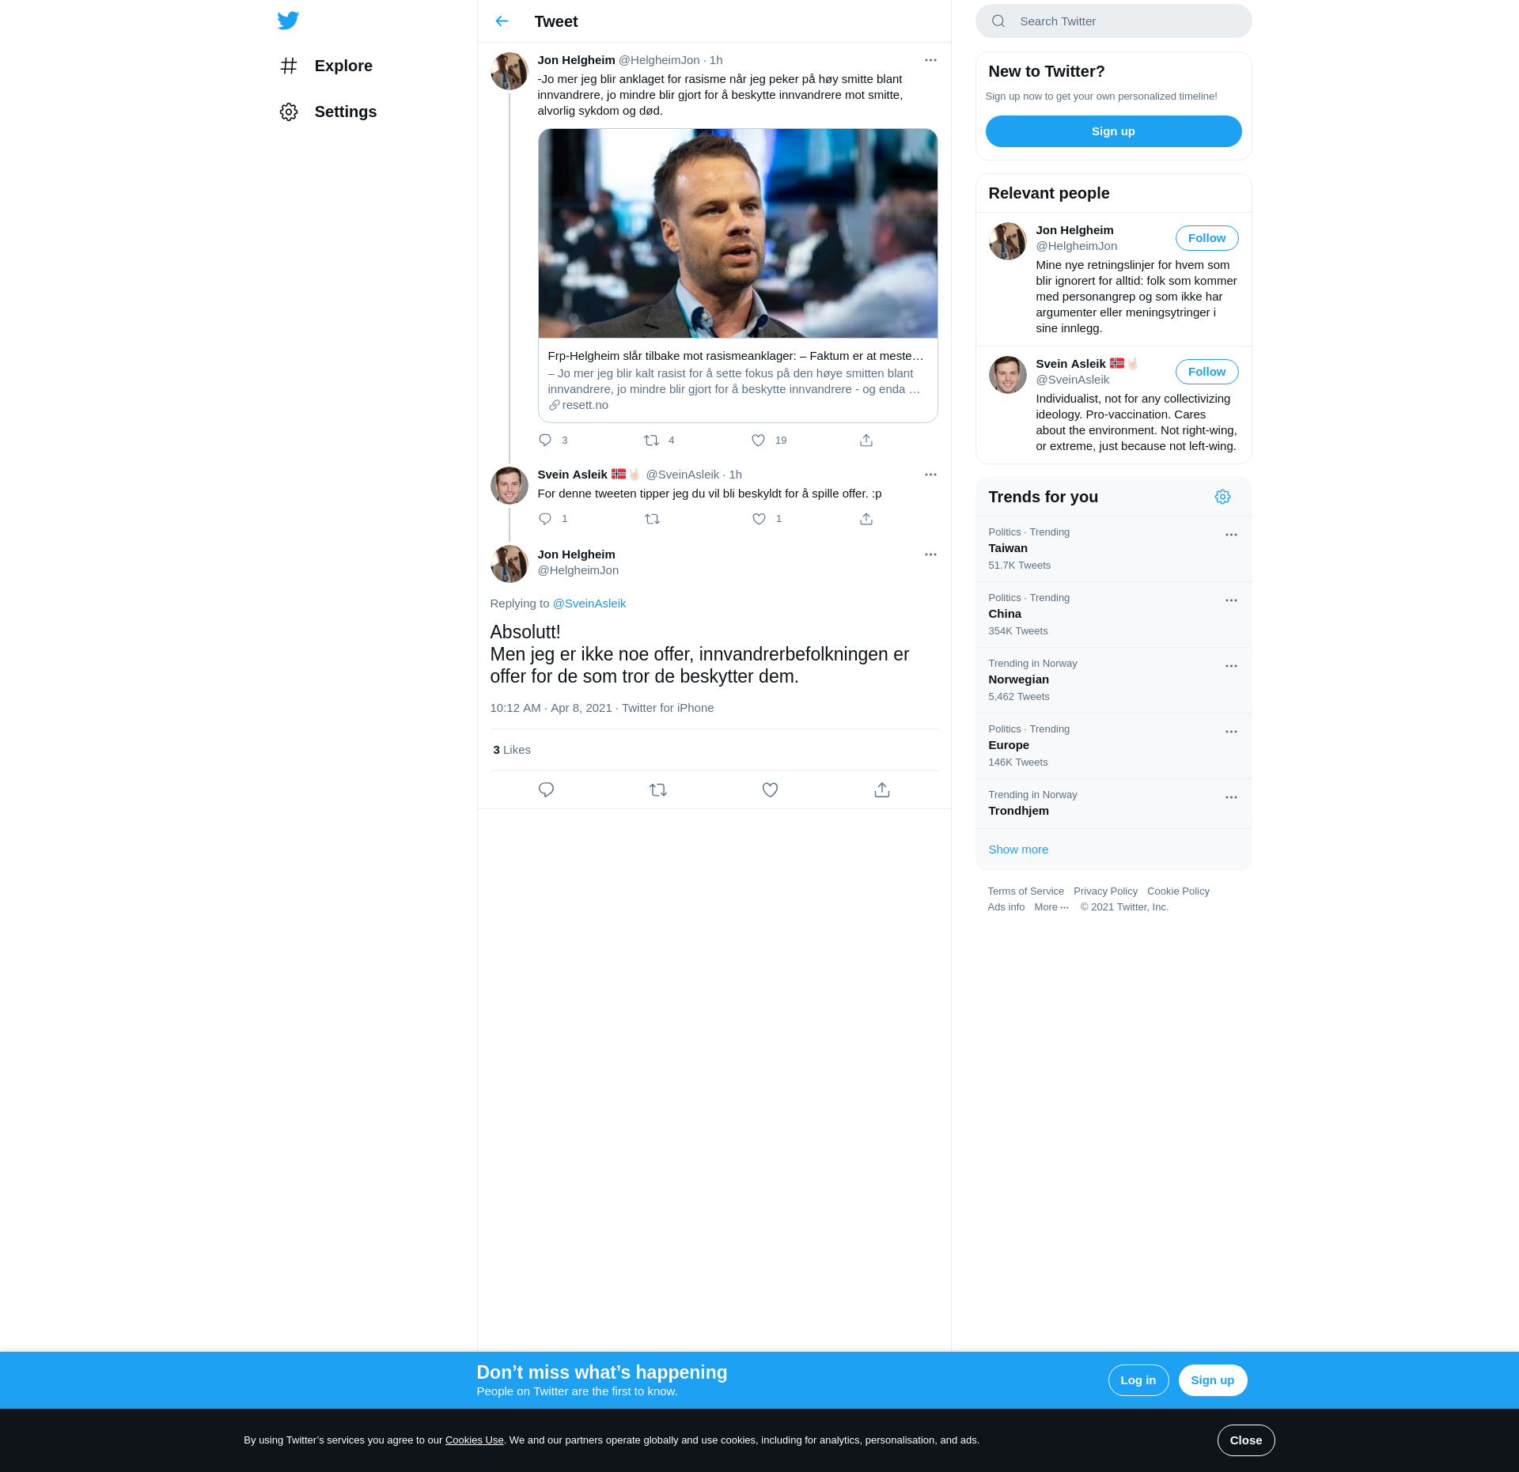Screen dimensions: 1519x1472
Task: Like the tweet with 19 likes
Action: (x=758, y=440)
